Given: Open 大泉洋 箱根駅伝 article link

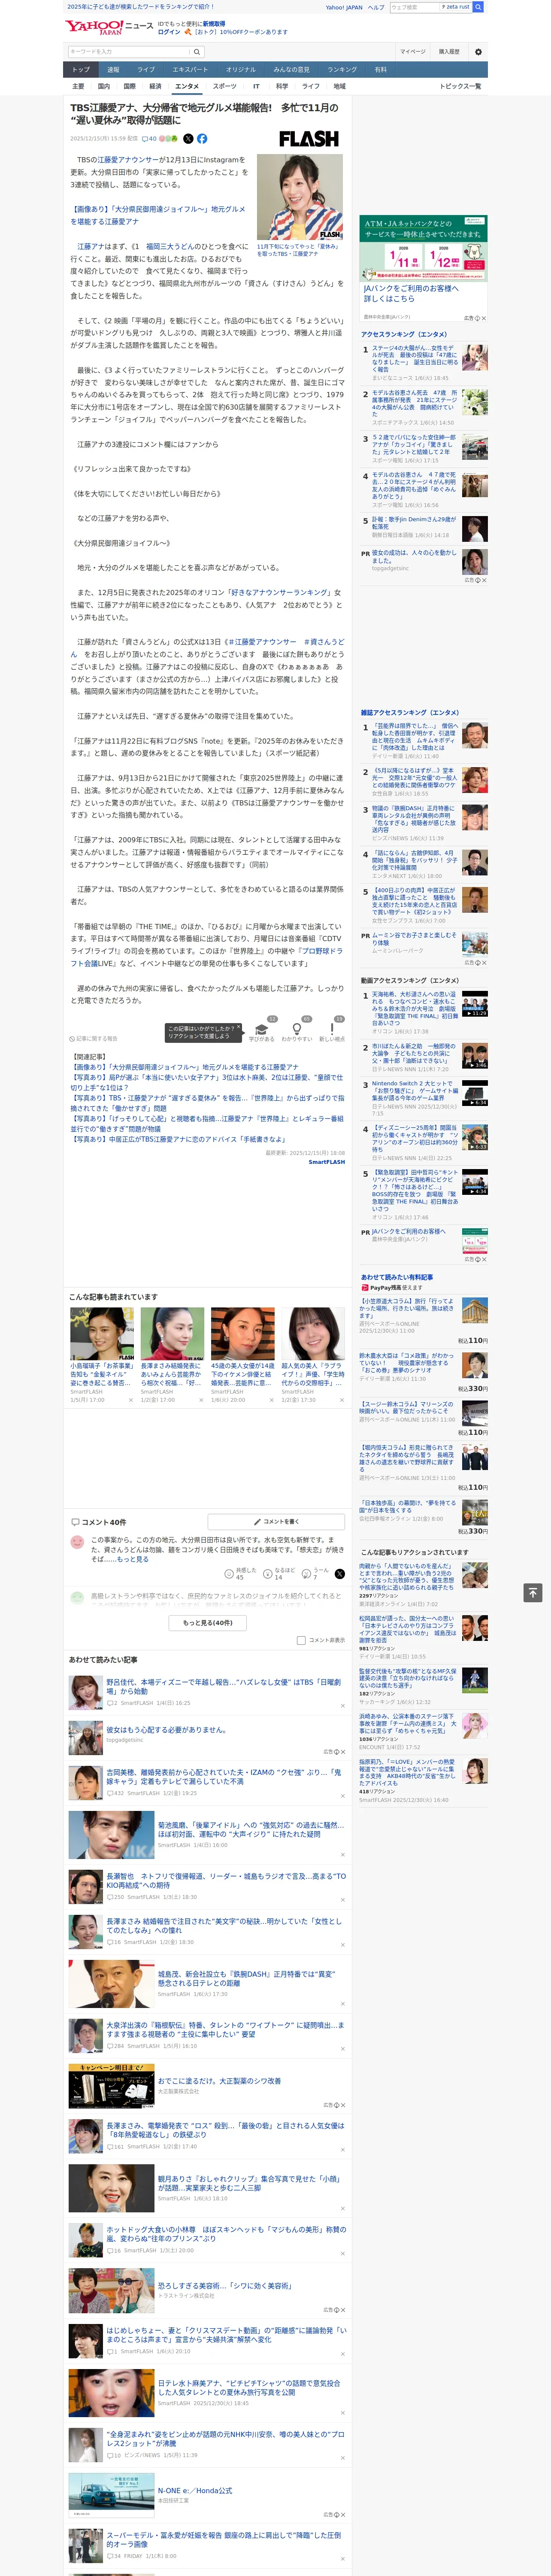Looking at the screenshot, I should pos(224,2029).
